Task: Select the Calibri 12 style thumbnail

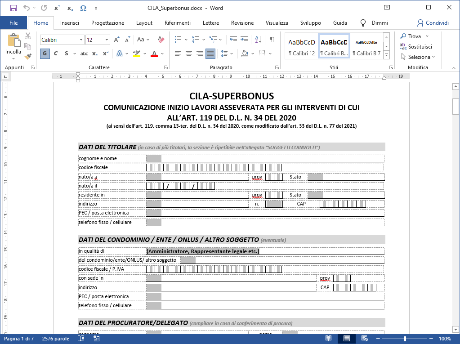Action: [302, 47]
